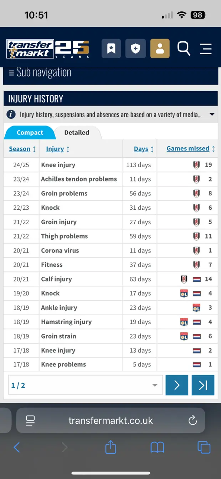This screenshot has height=479, width=221.
Task: Tap the transfermarkt.co.uk address bar
Action: [110, 420]
